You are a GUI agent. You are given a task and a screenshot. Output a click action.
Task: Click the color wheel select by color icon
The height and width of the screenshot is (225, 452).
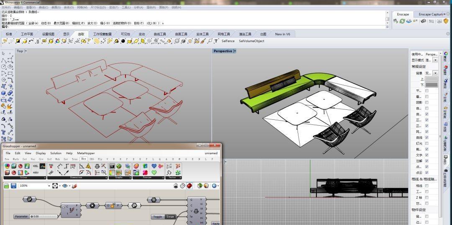[57, 41]
